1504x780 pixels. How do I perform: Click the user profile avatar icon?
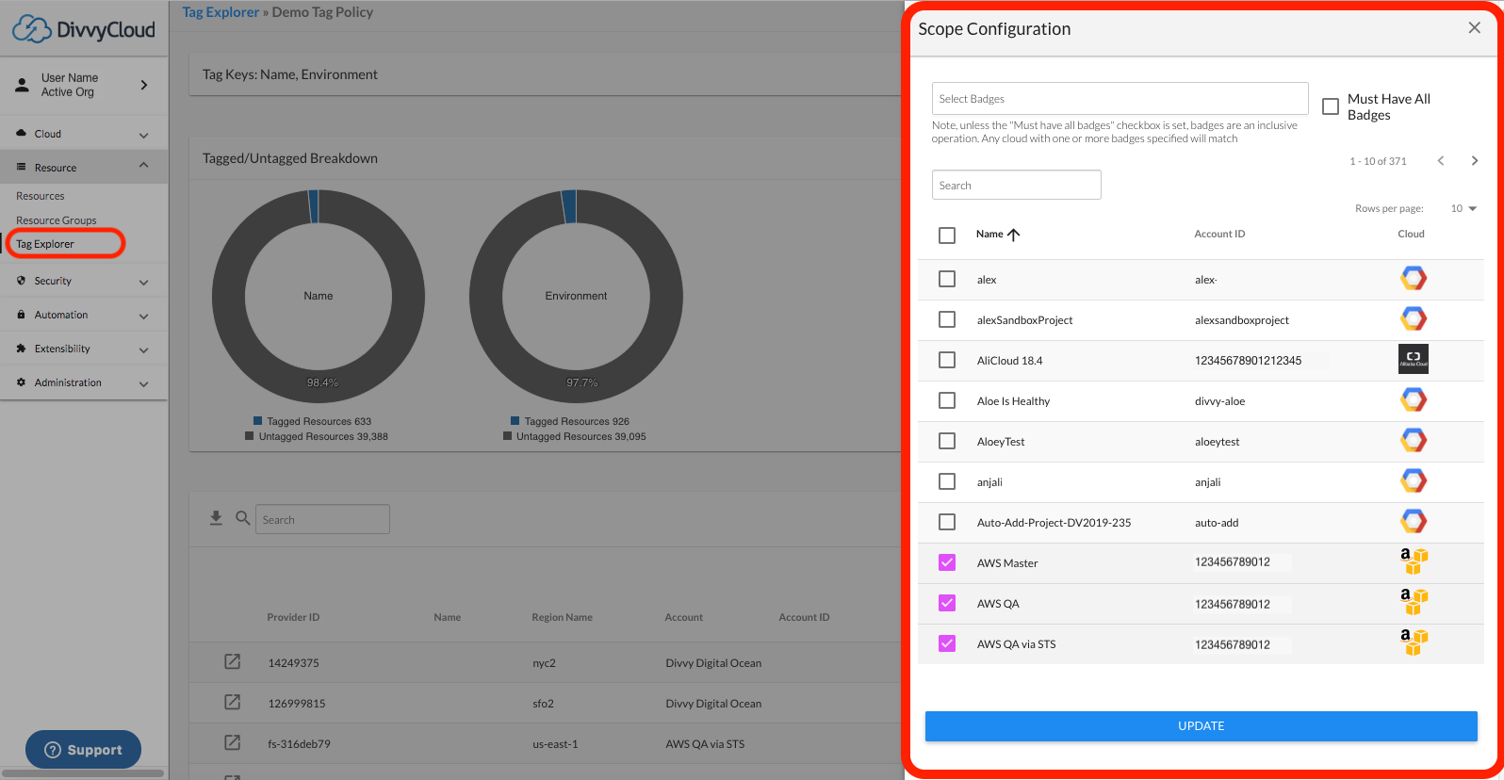pos(22,85)
